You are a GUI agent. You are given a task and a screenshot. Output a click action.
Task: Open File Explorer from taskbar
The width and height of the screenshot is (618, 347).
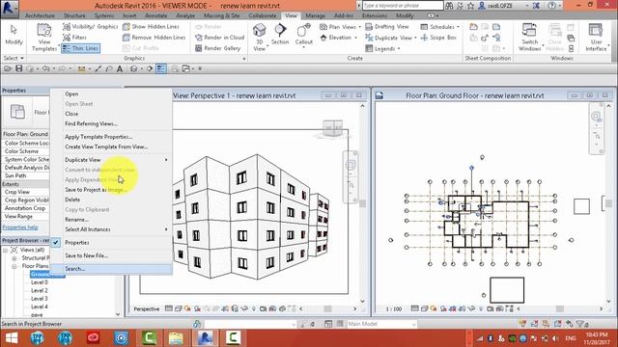(x=176, y=338)
